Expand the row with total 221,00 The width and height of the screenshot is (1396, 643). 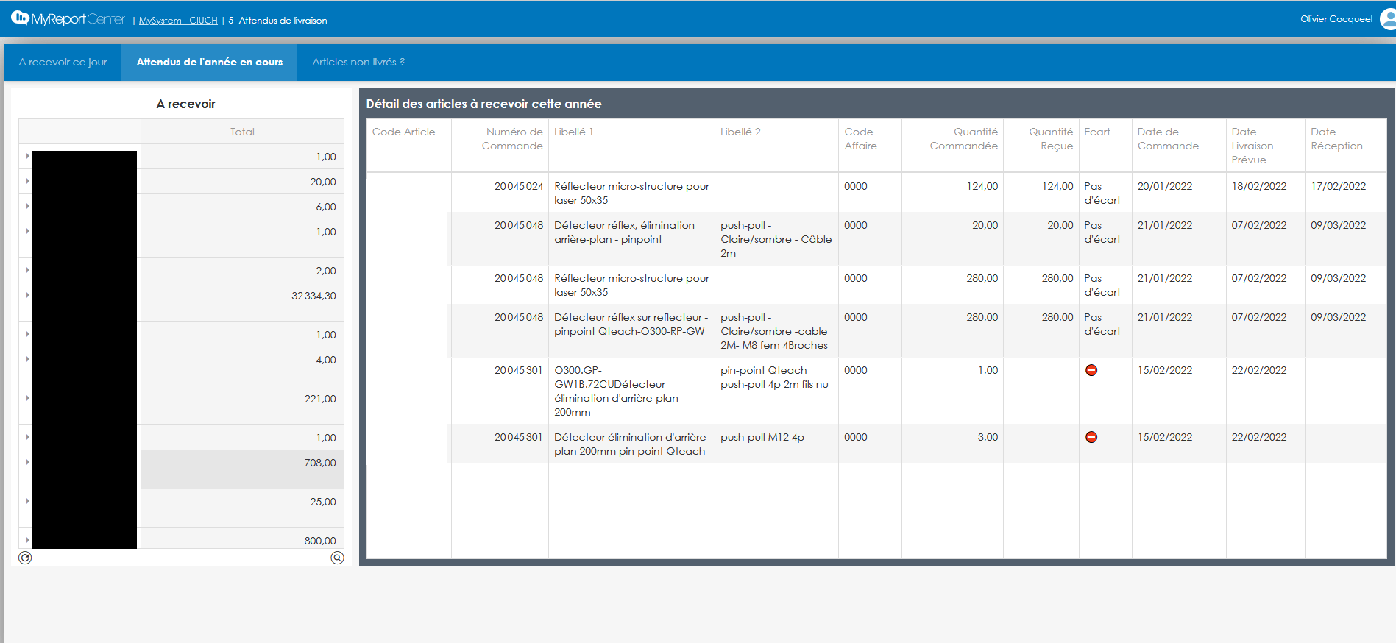click(28, 399)
